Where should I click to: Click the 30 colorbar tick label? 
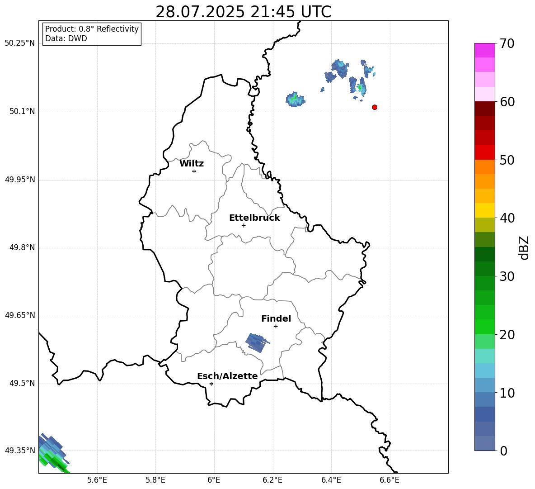coord(507,276)
